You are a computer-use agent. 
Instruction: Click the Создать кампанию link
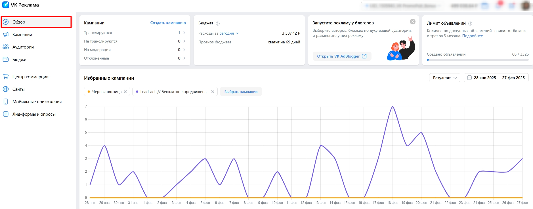coord(168,23)
